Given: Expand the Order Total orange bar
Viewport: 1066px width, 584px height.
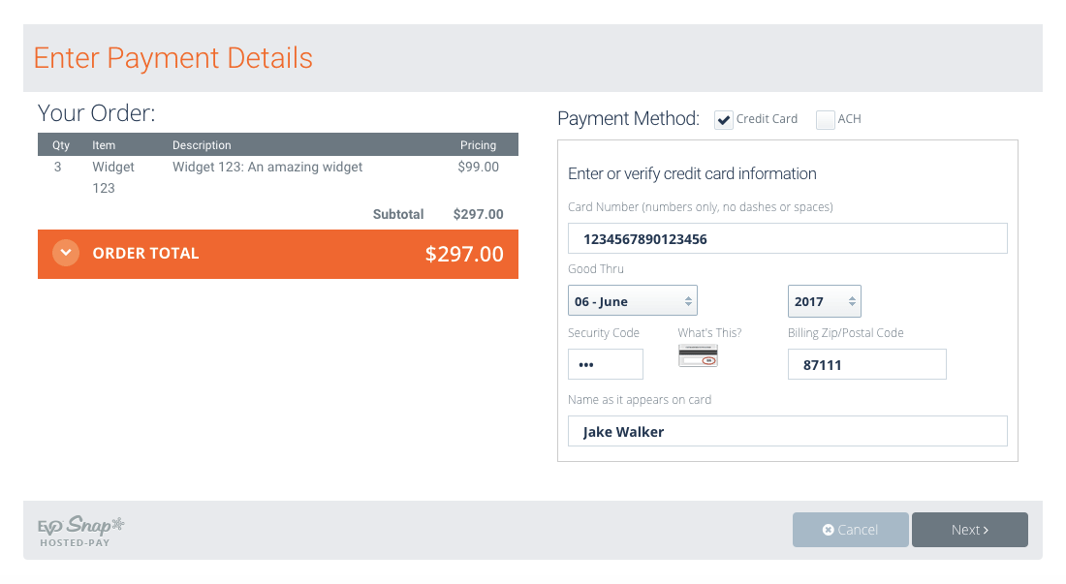Looking at the screenshot, I should coord(278,254).
